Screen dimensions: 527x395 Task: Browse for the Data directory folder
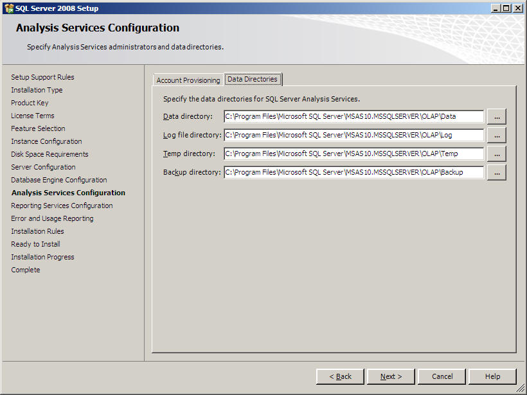tap(497, 116)
